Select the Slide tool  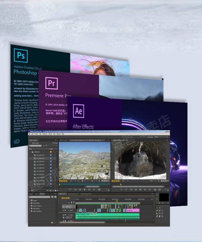coord(162,213)
